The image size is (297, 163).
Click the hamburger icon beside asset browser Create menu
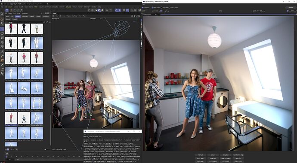[6, 13]
